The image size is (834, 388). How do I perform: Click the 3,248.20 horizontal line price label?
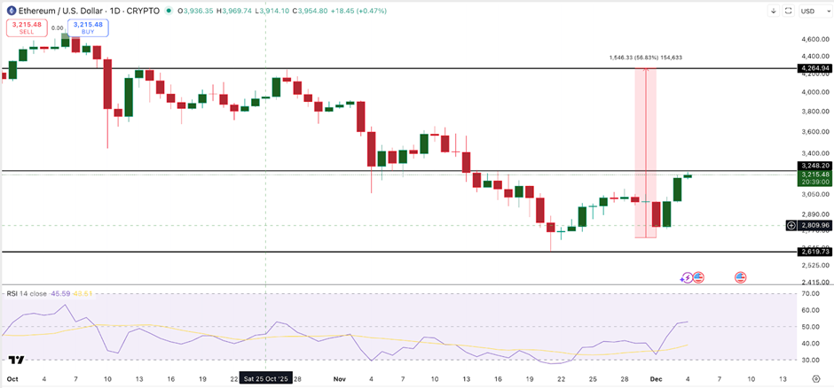pyautogui.click(x=814, y=166)
